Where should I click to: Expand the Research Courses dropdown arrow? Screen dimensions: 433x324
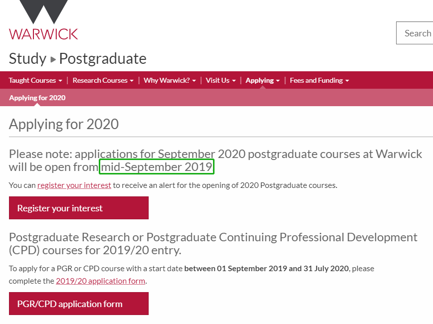[132, 81]
